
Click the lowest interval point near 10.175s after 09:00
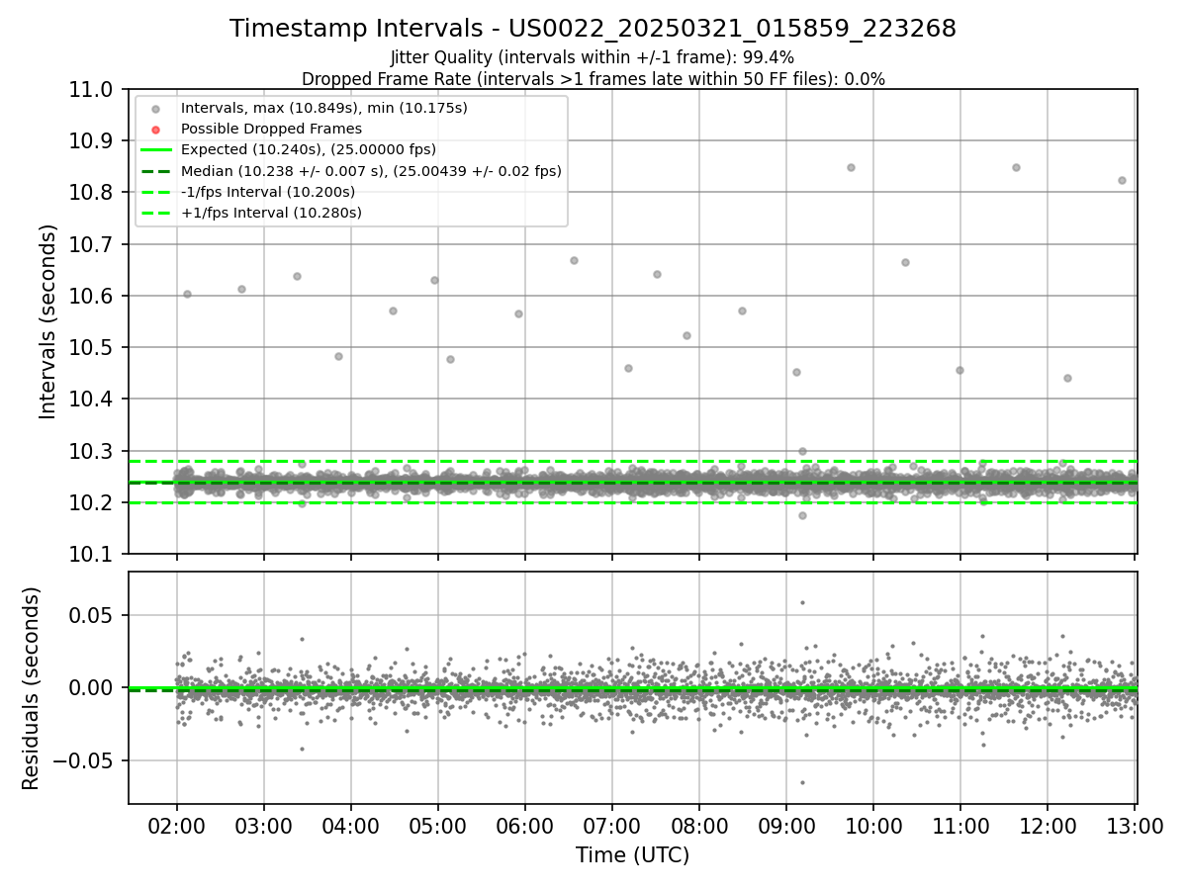coord(802,515)
